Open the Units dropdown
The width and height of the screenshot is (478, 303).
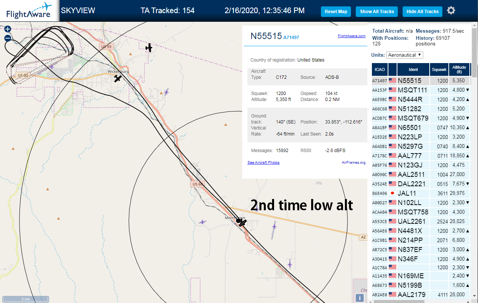[x=405, y=55]
